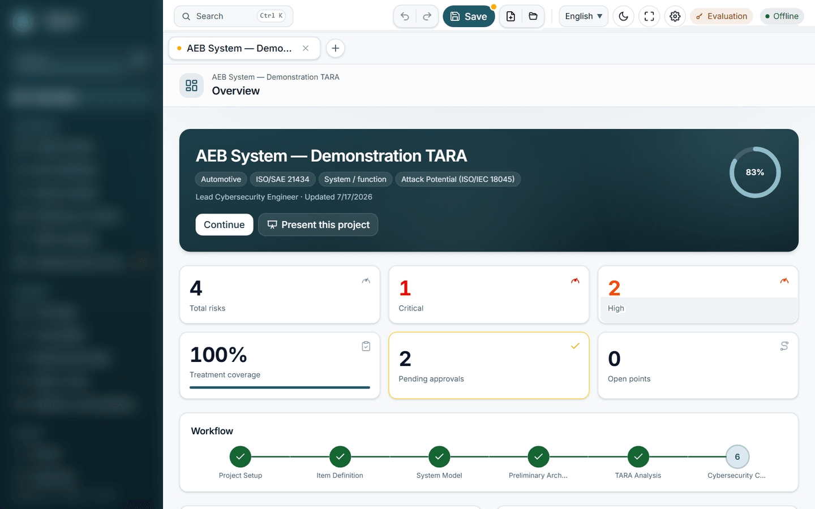Click the 83% progress ring
This screenshot has width=815, height=509.
point(755,172)
